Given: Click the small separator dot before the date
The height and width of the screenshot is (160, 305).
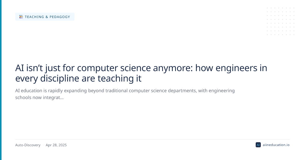Looking at the screenshot, I should (43, 145).
